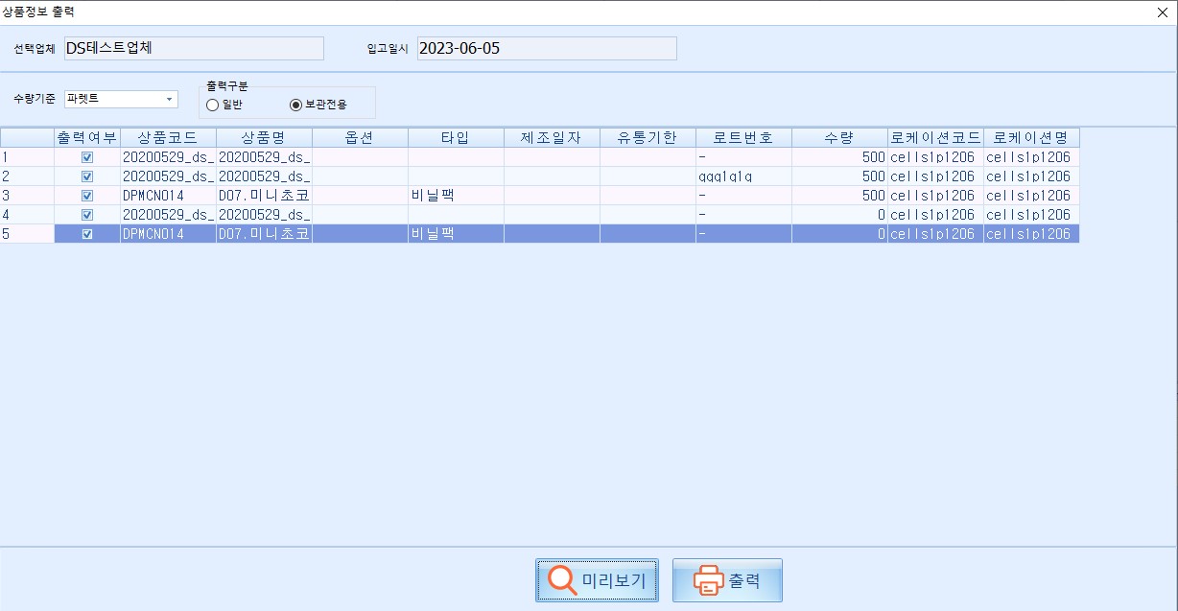Click the 입고일시 date field

coord(547,49)
